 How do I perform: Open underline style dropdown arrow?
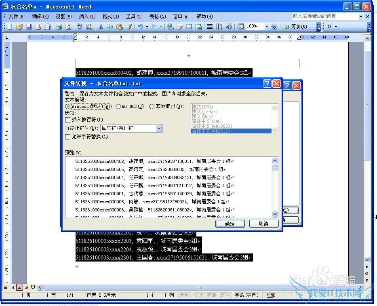336,27
